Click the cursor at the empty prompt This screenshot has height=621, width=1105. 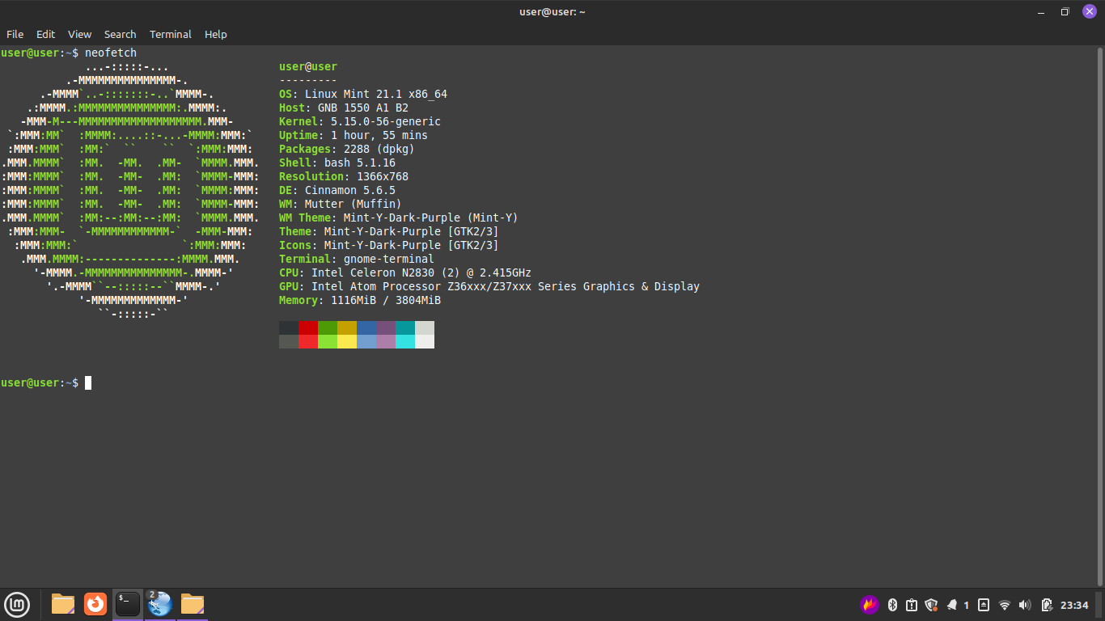tap(88, 382)
